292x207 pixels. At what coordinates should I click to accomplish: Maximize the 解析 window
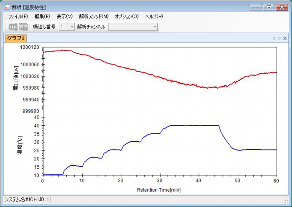pyautogui.click(x=269, y=7)
